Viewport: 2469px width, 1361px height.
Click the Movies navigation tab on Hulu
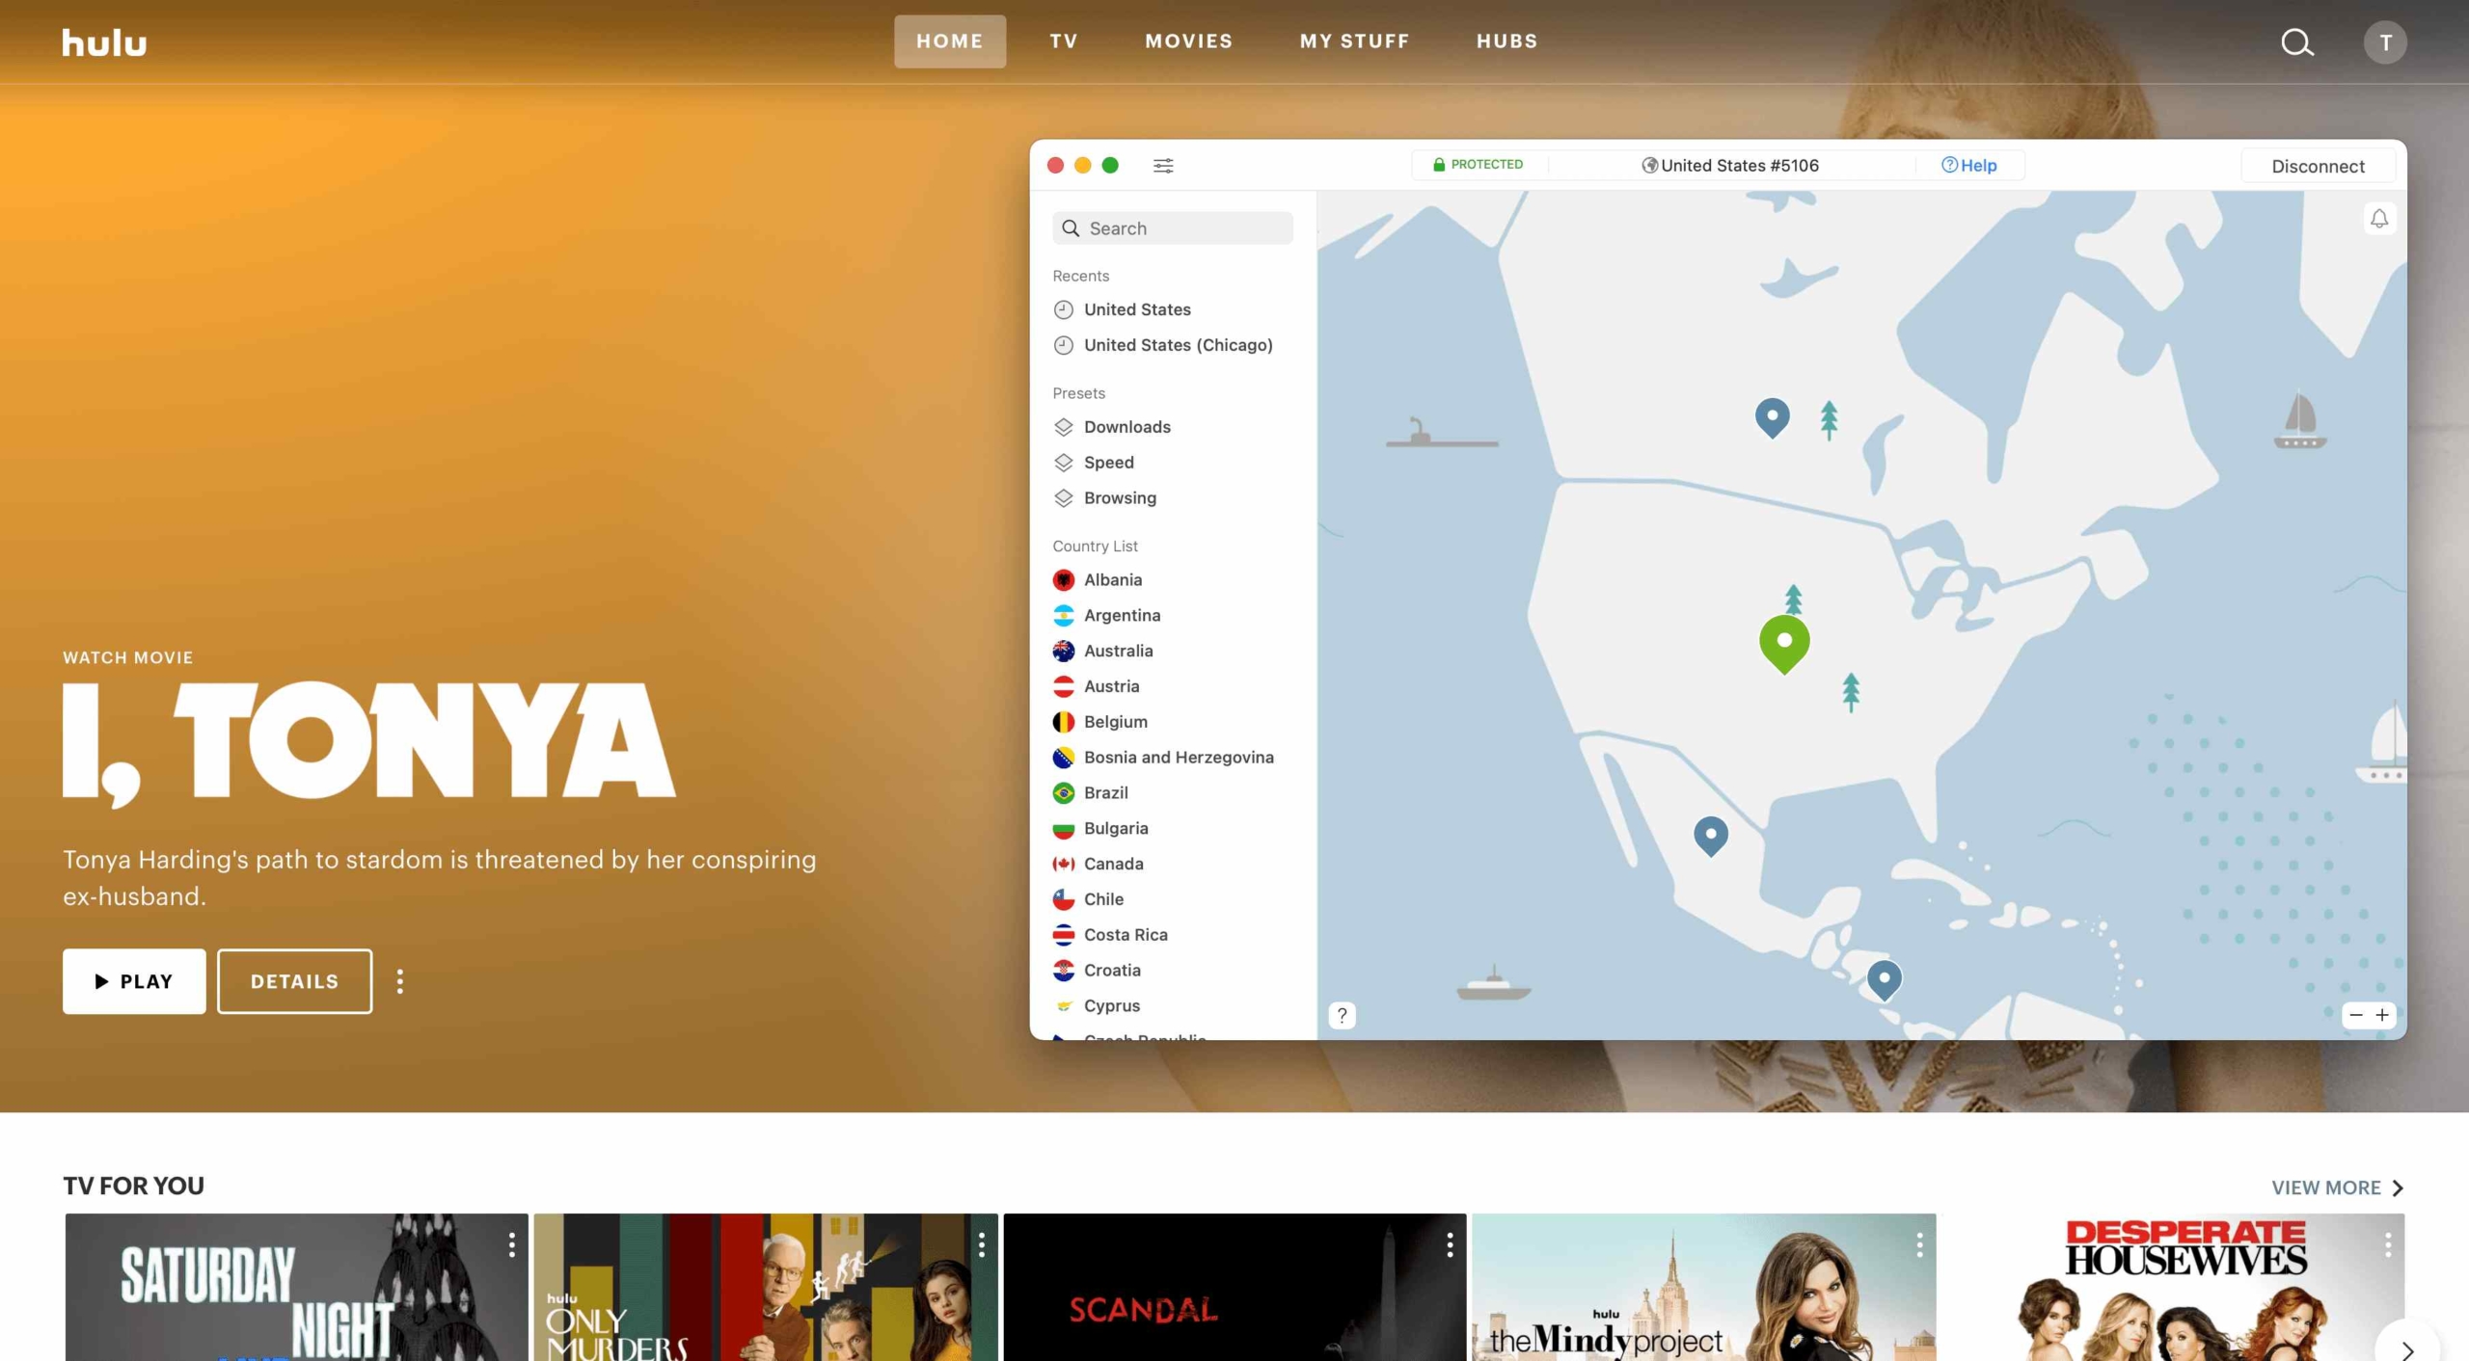click(x=1188, y=40)
